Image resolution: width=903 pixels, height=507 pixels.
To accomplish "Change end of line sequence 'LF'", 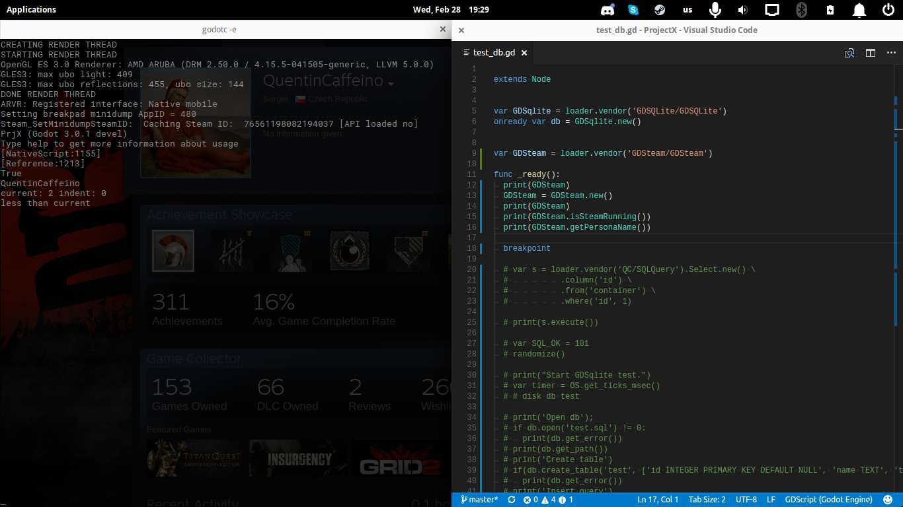I will point(771,500).
